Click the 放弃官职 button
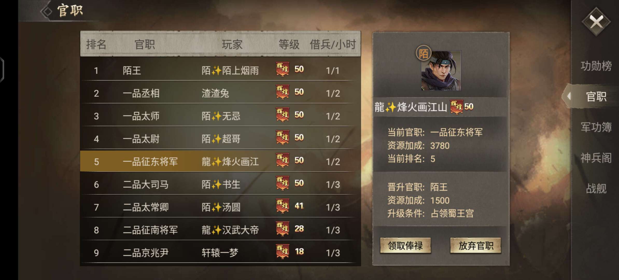This screenshot has height=280, width=619. 476,245
